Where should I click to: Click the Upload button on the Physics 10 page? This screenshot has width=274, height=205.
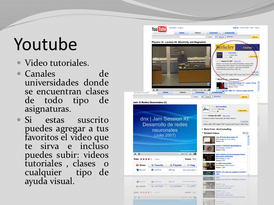[x=255, y=37]
